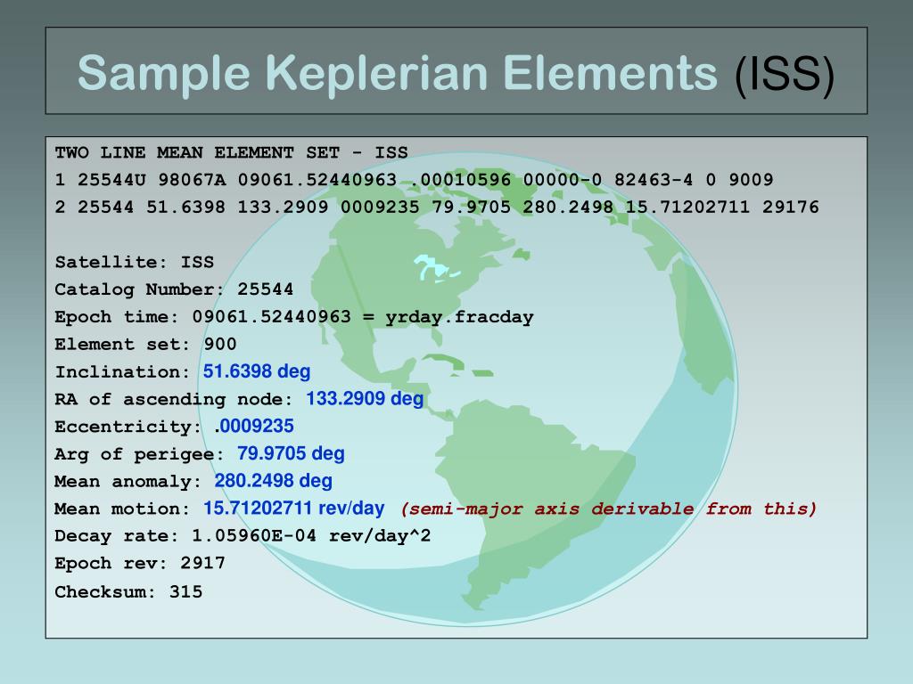Click the 'Element set: 900' line

click(145, 344)
